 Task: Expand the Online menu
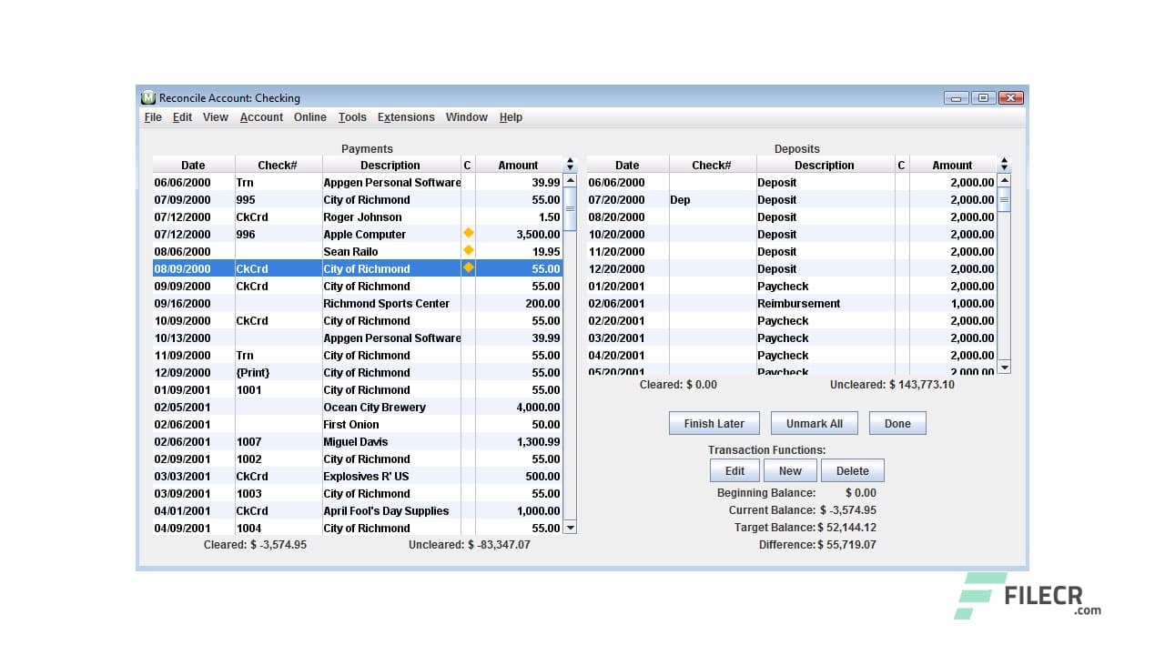click(x=309, y=117)
